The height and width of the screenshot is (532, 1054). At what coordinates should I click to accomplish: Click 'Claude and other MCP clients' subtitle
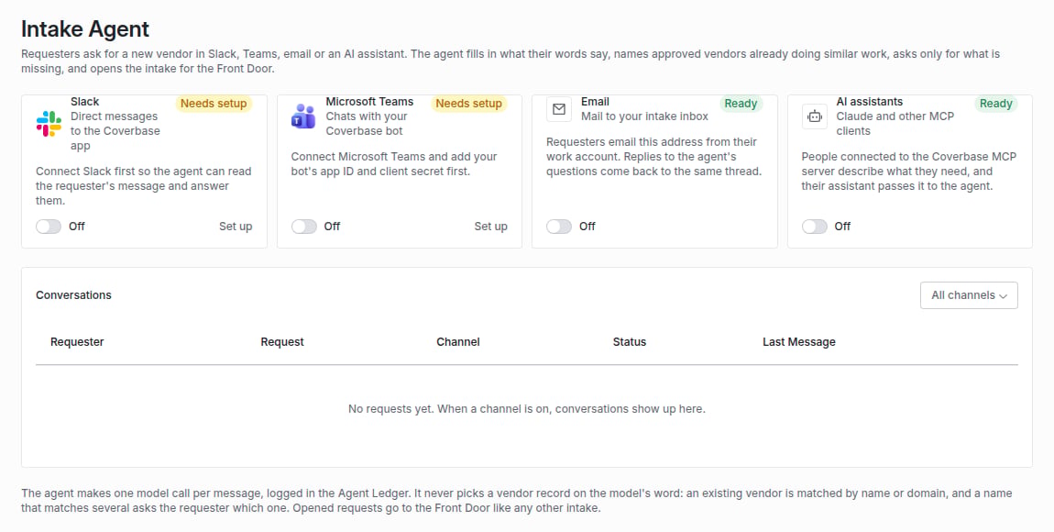[895, 124]
